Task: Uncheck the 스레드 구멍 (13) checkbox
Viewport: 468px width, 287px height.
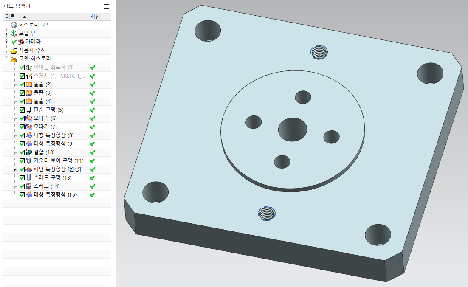Action: (x=22, y=178)
